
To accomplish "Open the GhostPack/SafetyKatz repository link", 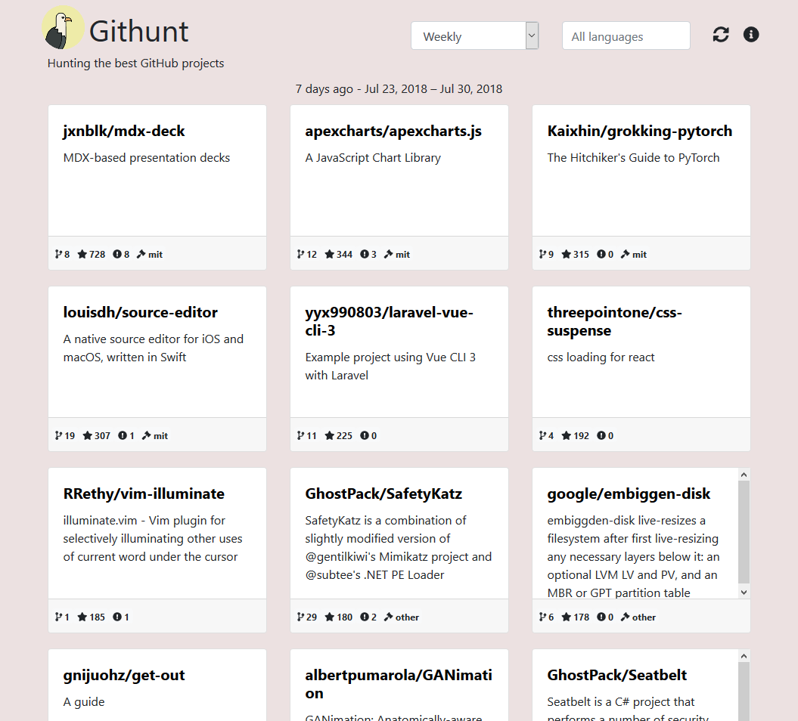I will point(383,494).
